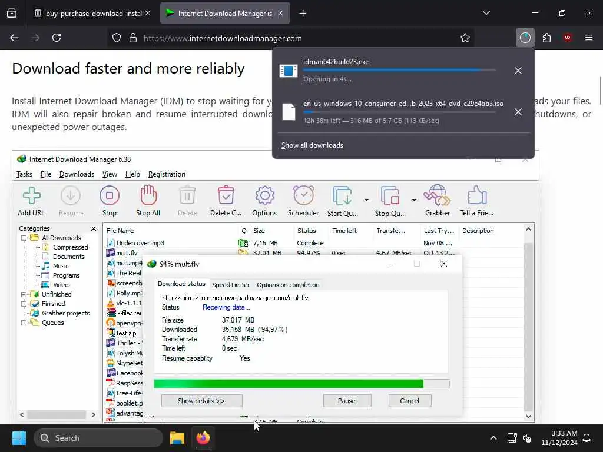Open the Help menu
Viewport: 603px width, 452px height.
coord(132,174)
